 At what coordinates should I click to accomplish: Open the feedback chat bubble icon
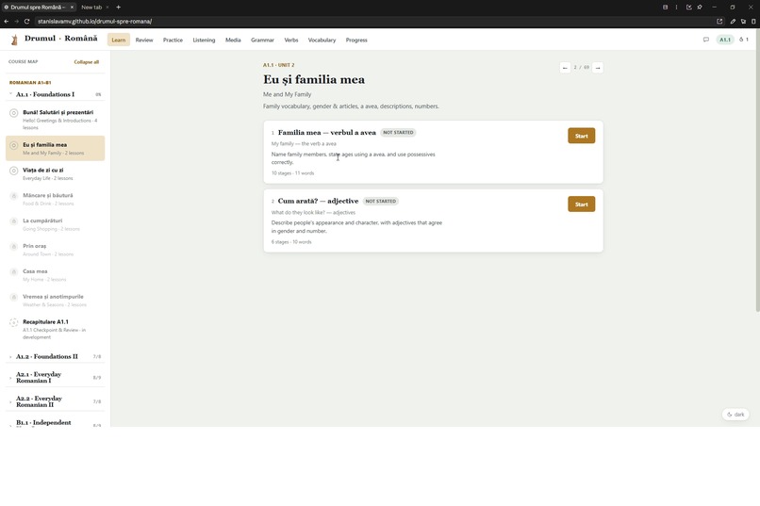tap(705, 40)
